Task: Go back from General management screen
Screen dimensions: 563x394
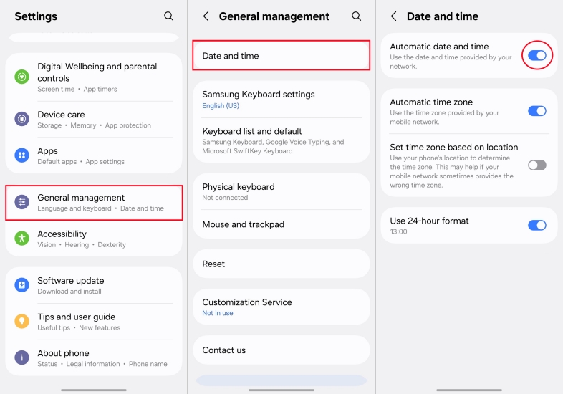Action: [206, 16]
